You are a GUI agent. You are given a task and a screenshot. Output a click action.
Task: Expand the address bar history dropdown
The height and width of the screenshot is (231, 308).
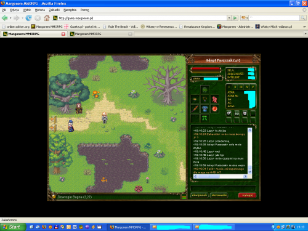coord(229,18)
